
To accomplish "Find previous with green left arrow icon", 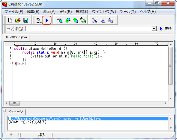I will [68, 20].
